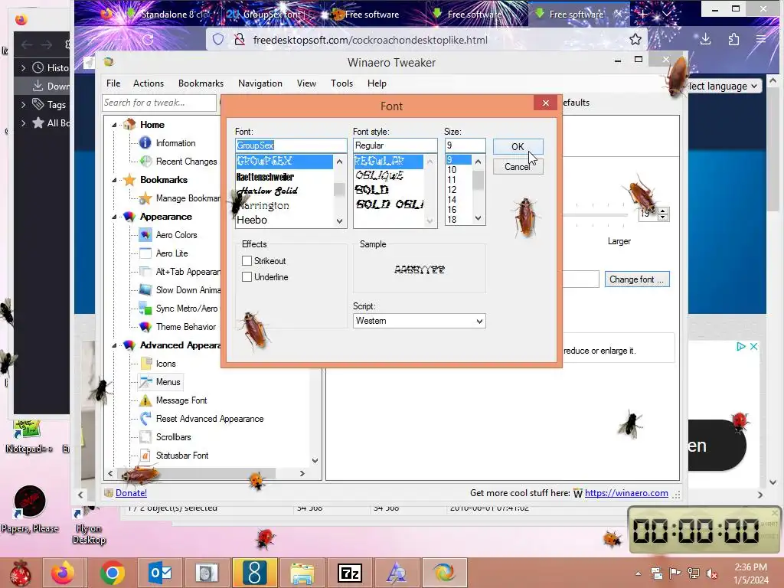
Task: Open the File menu in Winaero Tweaker
Action: point(113,83)
